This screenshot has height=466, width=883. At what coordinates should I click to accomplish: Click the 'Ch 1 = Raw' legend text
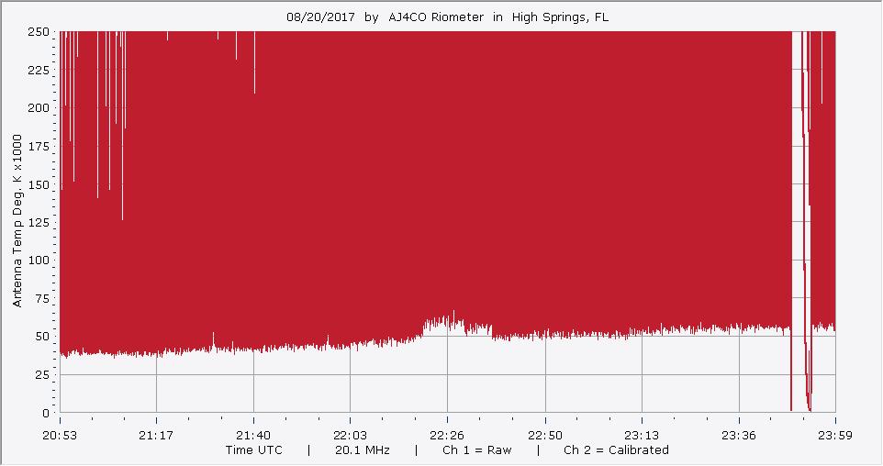click(477, 450)
